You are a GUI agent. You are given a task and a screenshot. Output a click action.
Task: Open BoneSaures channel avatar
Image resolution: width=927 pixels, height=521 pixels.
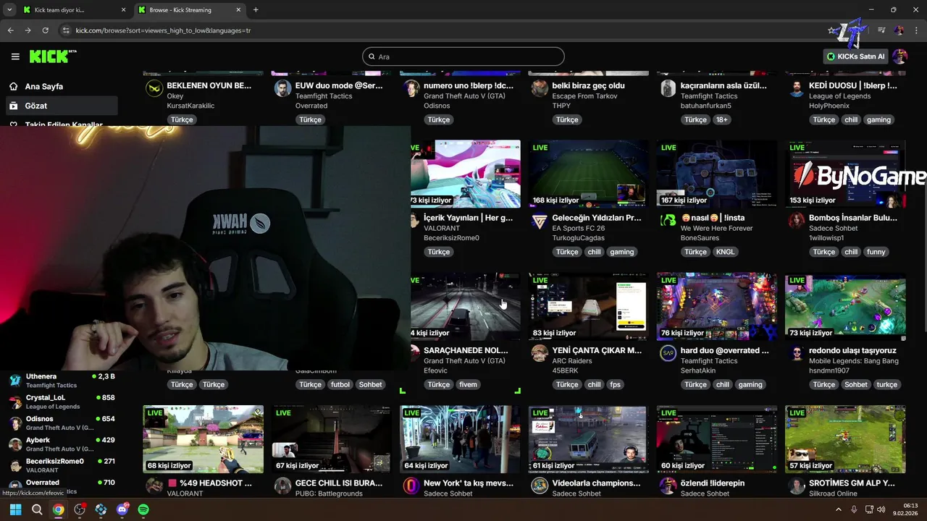pyautogui.click(x=668, y=221)
